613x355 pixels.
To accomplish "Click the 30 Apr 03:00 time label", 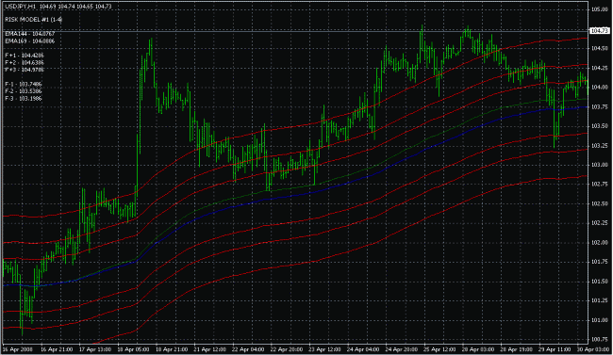I will pos(593,349).
